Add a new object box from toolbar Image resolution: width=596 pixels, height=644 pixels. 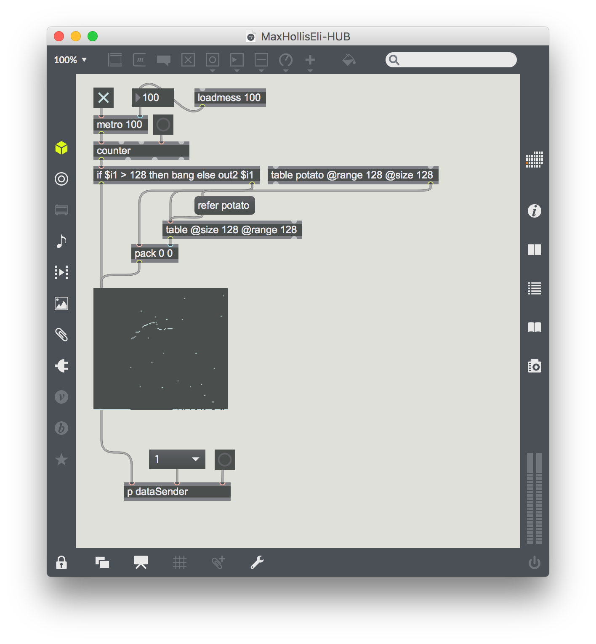[x=114, y=60]
